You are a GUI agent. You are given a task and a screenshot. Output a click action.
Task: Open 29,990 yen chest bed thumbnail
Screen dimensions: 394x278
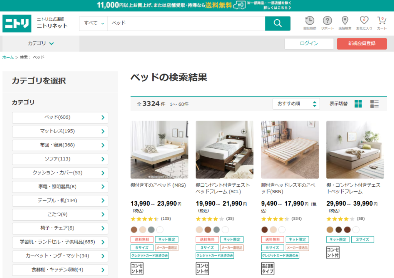click(x=355, y=149)
